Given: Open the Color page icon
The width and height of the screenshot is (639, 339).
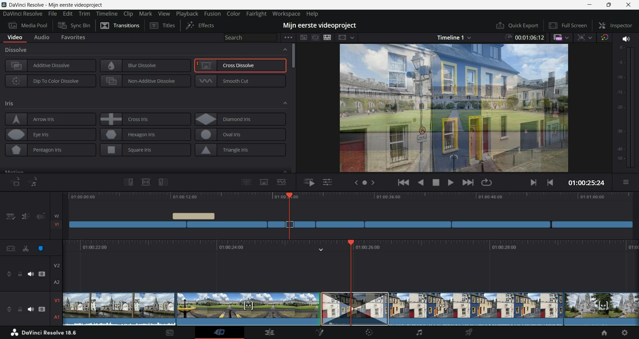Looking at the screenshot, I should coord(369,332).
